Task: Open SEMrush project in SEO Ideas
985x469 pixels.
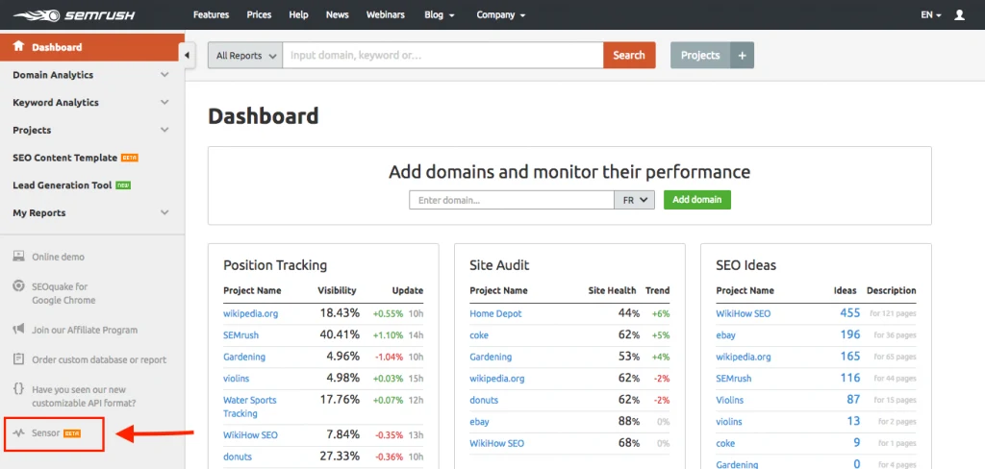Action: 734,378
